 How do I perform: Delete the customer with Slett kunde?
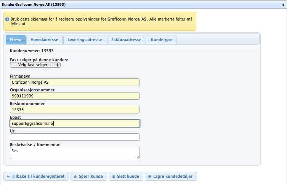126,177
